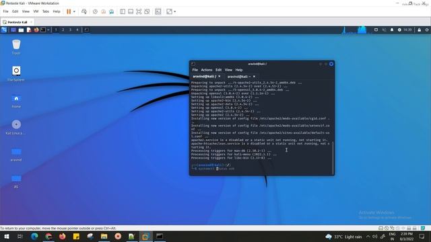Expand the terminal launcher dropdown arrow
The width and height of the screenshot is (431, 242).
tap(48, 30)
